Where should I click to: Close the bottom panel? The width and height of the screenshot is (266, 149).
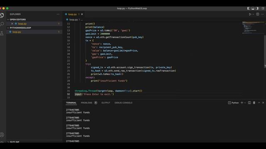click(263, 103)
